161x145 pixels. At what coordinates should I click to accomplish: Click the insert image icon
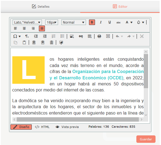click(x=72, y=36)
